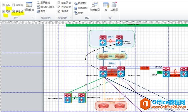Viewport: 188px width, 112px height.
Task: Select the right red firewall shape at the bottom
Action: pyautogui.click(x=120, y=106)
